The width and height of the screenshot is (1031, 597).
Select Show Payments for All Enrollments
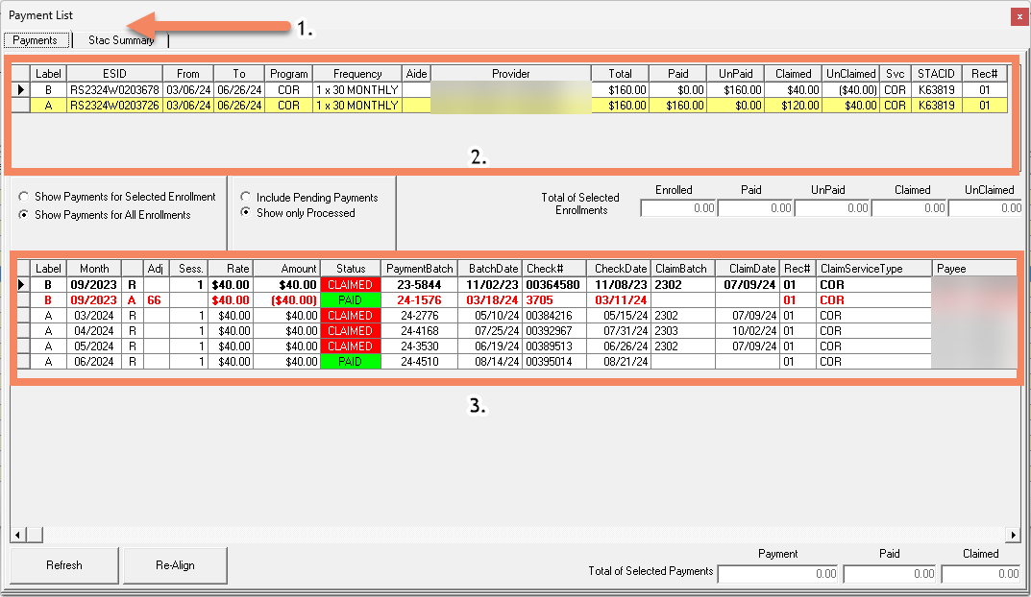click(x=24, y=215)
